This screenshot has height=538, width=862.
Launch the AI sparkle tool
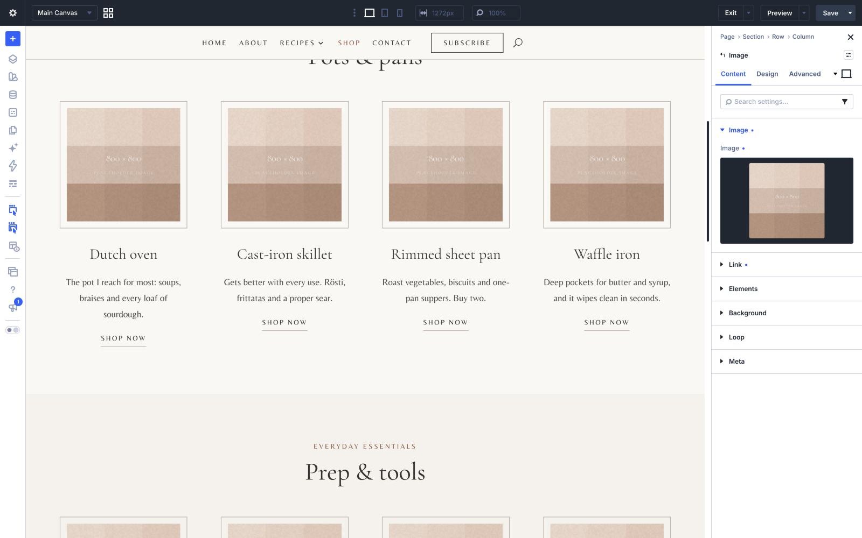click(13, 148)
